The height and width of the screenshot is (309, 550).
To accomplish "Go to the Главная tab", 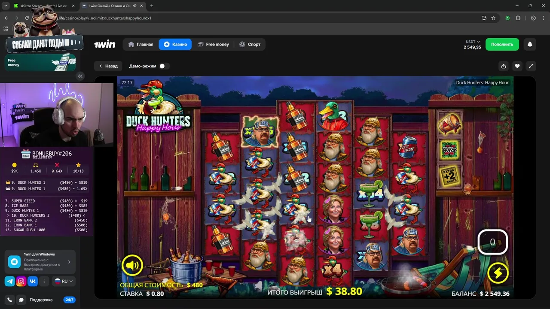I will coord(141,44).
